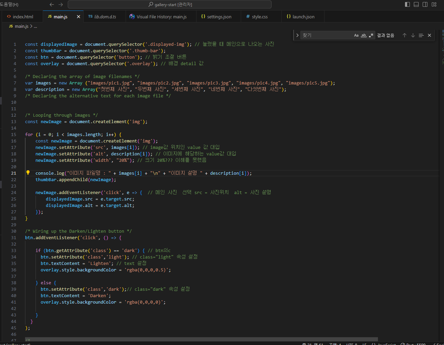Click 'Looping through images' comment

coord(61,115)
